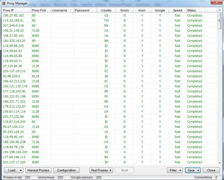The height and width of the screenshot is (180, 224).
Task: Select proxy row 118.99.78.139
Action: coord(110,147)
